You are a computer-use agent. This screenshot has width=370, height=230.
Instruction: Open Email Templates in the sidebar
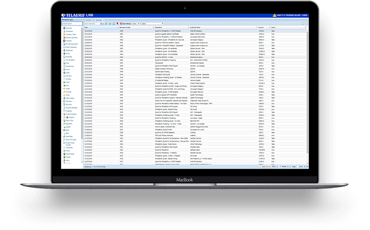tap(71, 47)
